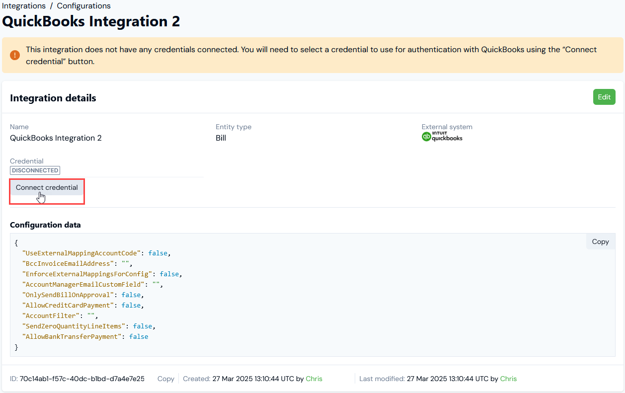The width and height of the screenshot is (625, 393).
Task: Click the orange warning icon in the banner
Action: pos(15,55)
